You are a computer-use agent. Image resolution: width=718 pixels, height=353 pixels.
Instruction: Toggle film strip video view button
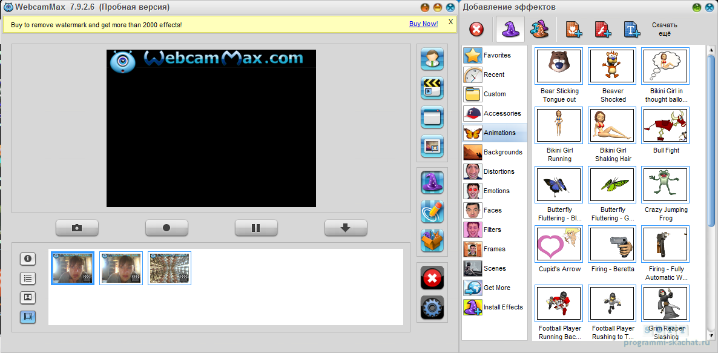tap(28, 317)
